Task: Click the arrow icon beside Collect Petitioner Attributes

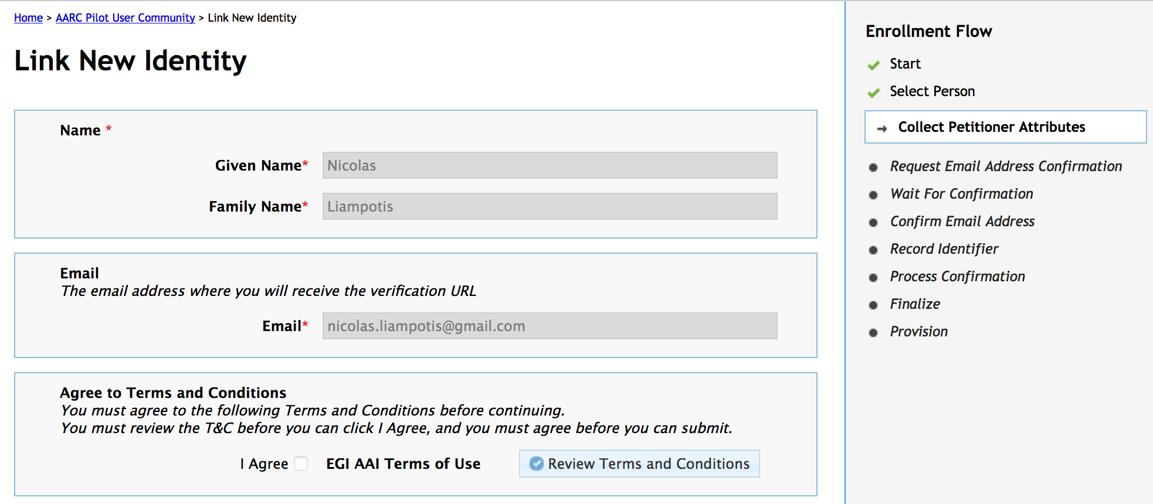Action: point(882,128)
